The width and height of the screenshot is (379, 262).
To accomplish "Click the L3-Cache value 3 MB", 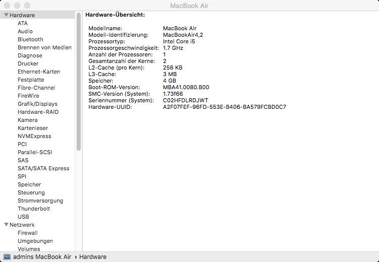I will (x=170, y=74).
